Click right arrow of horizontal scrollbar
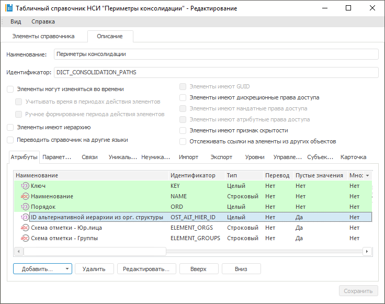The image size is (385, 304). tap(368, 251)
